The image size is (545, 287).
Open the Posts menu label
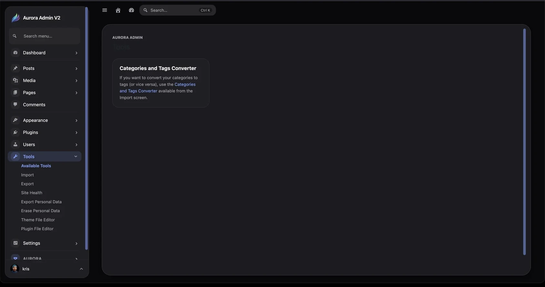29,68
